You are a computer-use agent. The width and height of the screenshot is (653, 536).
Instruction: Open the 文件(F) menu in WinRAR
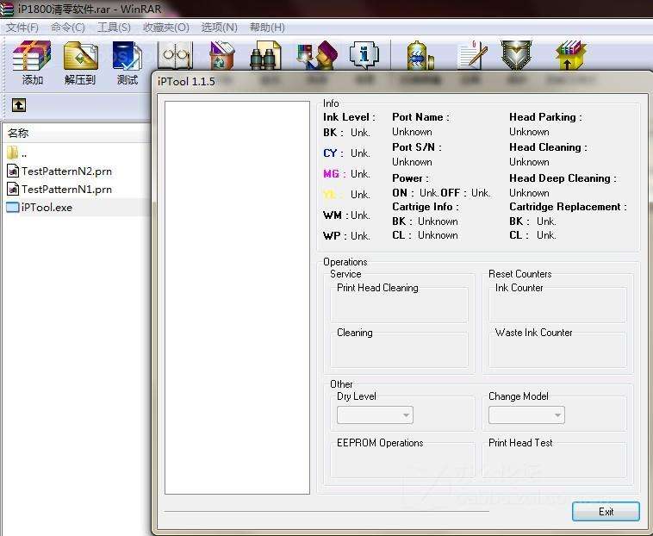coord(22,28)
